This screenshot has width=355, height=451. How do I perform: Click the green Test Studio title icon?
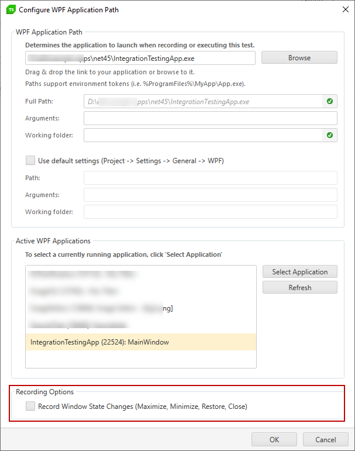(11, 10)
